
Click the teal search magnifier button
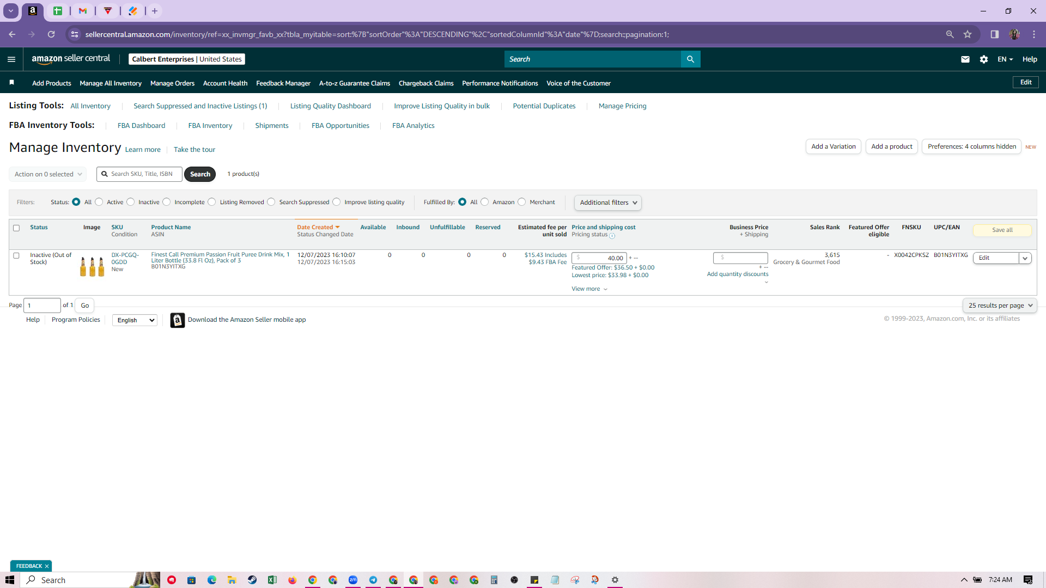tap(690, 59)
